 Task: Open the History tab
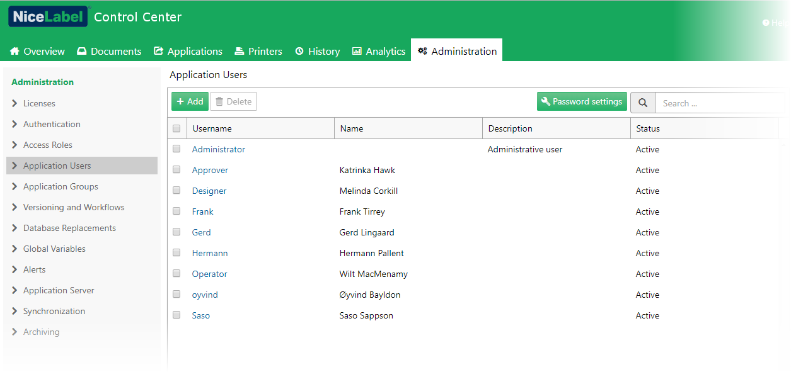318,51
